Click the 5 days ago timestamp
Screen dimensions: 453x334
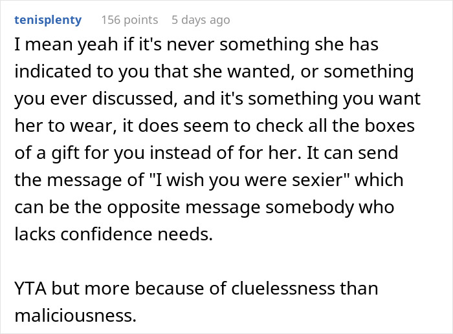200,19
